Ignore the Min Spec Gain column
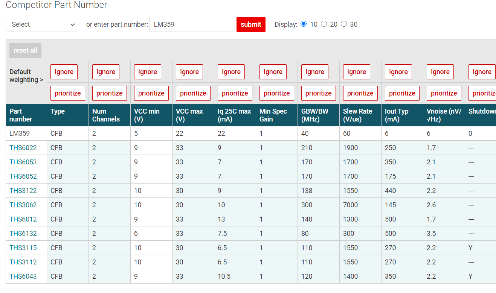Viewport: 496px width, 293px height. click(x=273, y=72)
